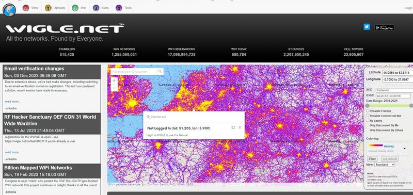
Task: Click the date range slider right handle
Action: coord(411,106)
